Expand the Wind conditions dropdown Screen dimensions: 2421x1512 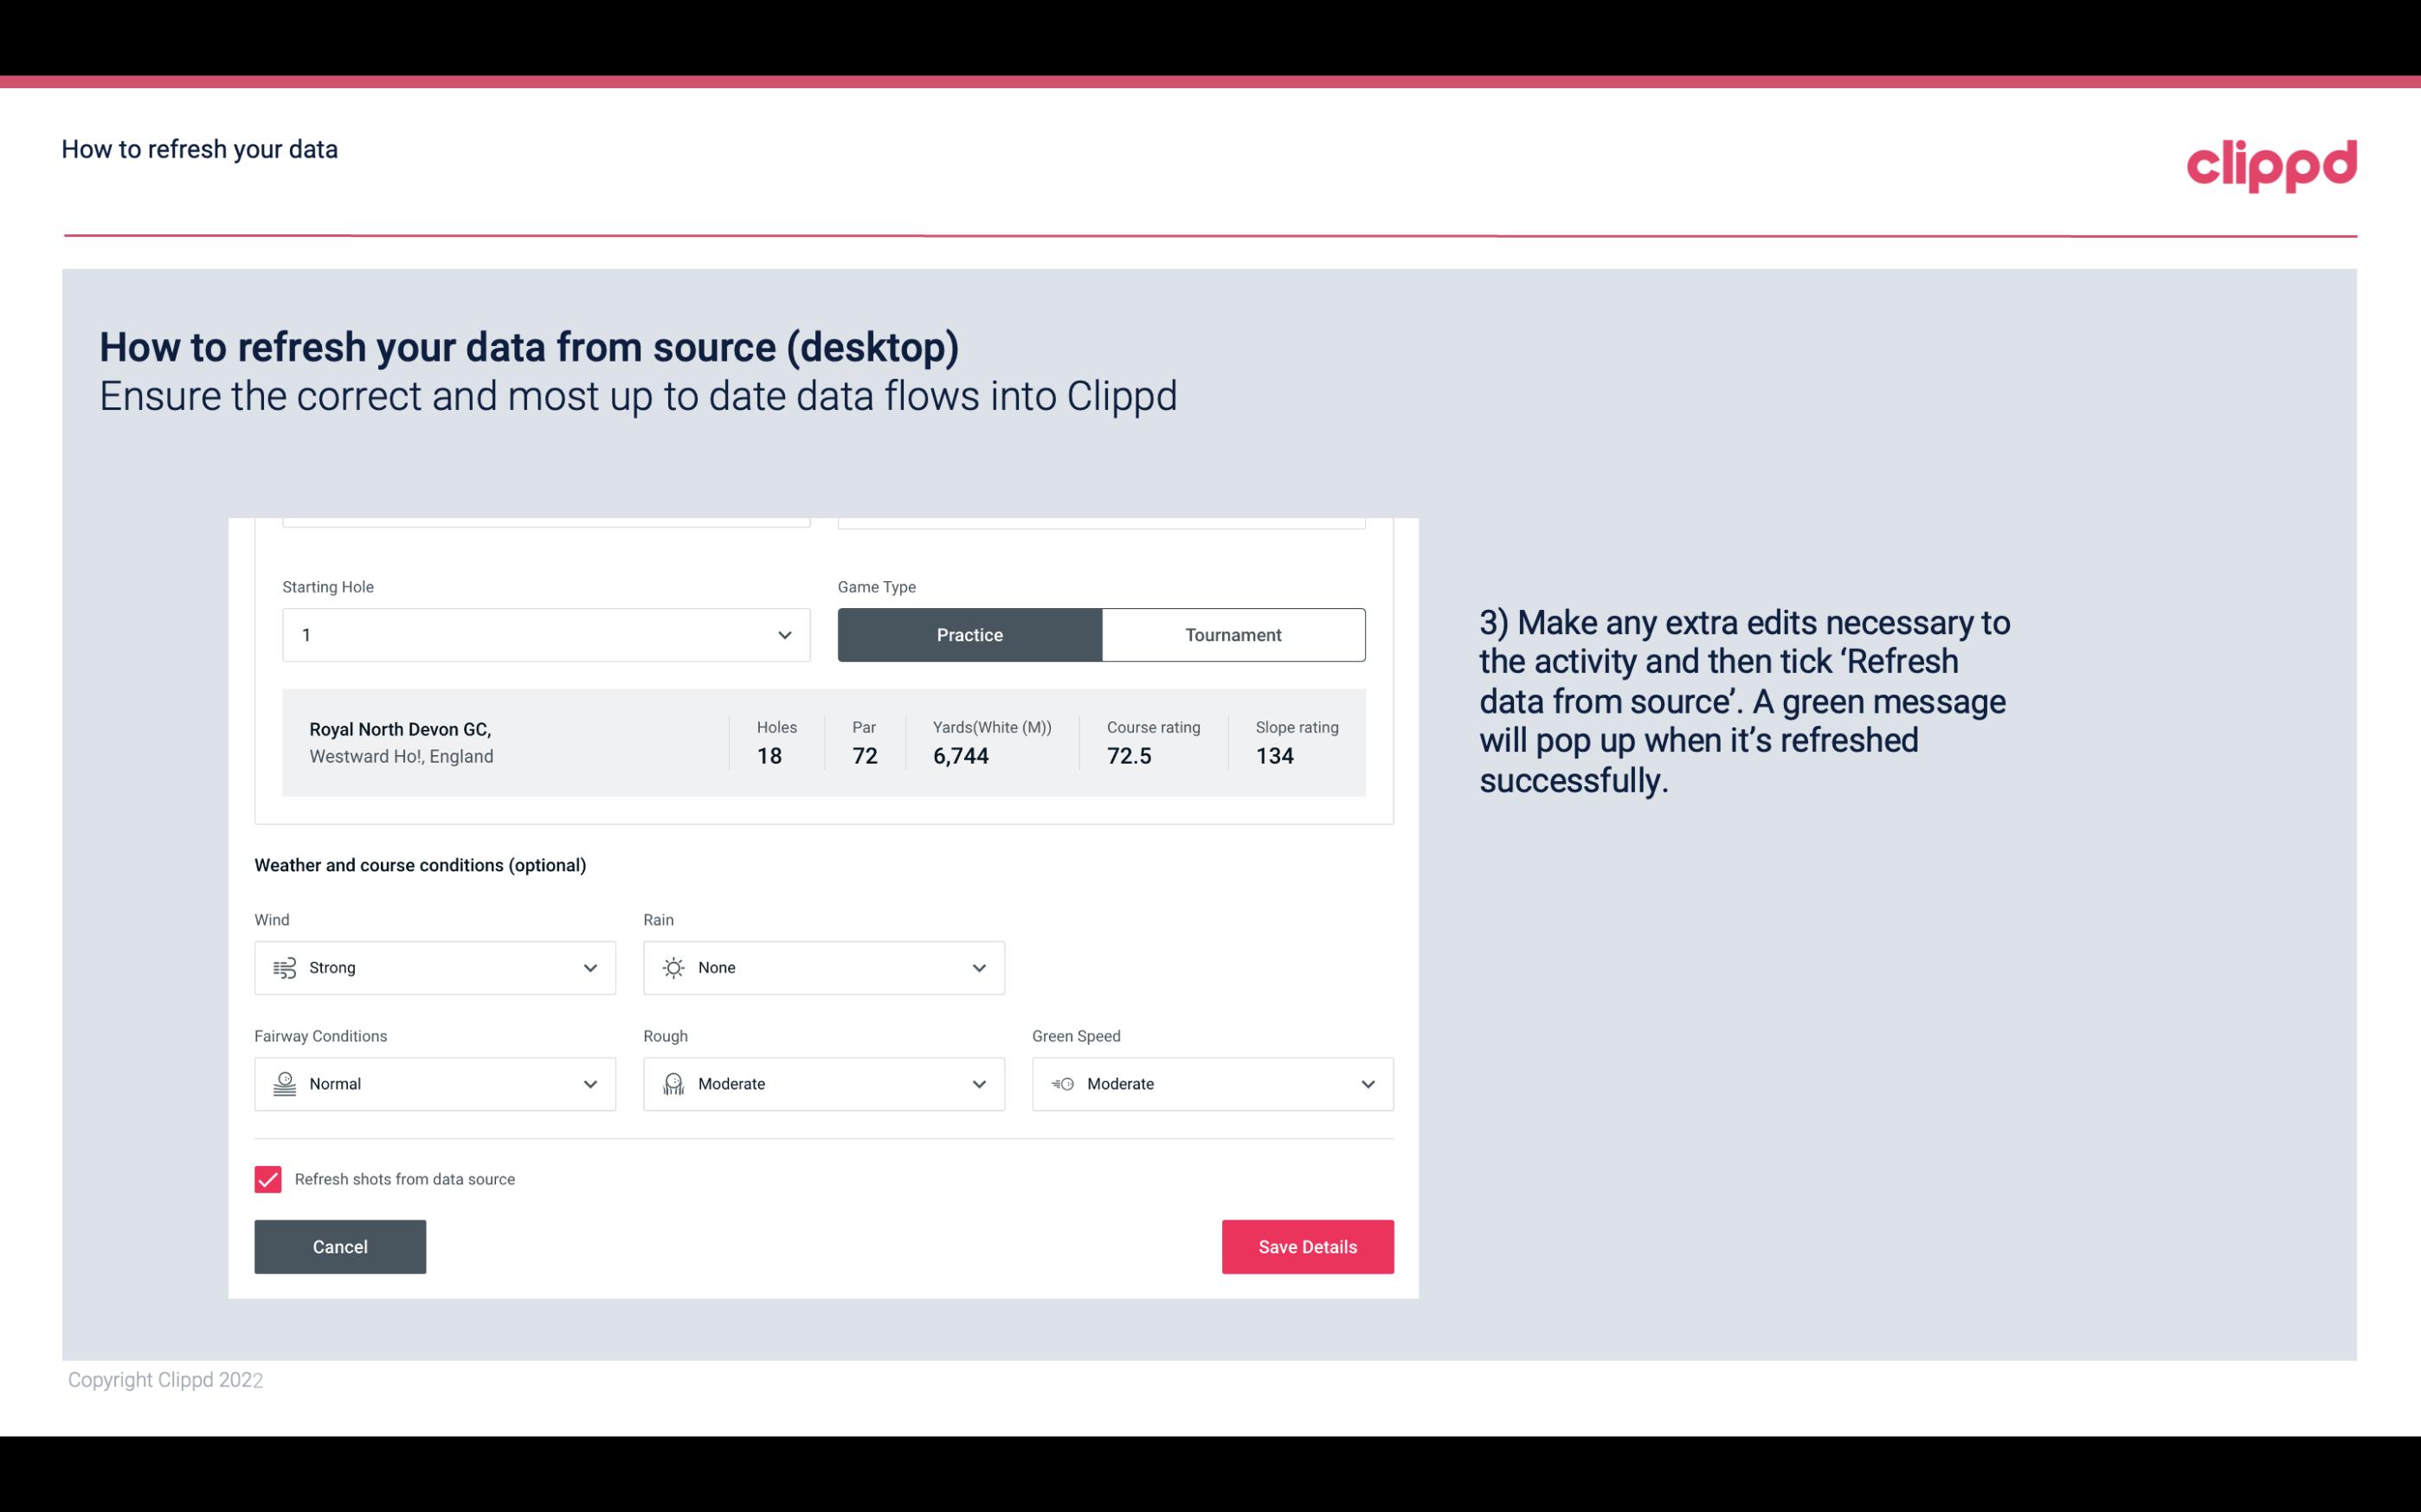tap(589, 967)
